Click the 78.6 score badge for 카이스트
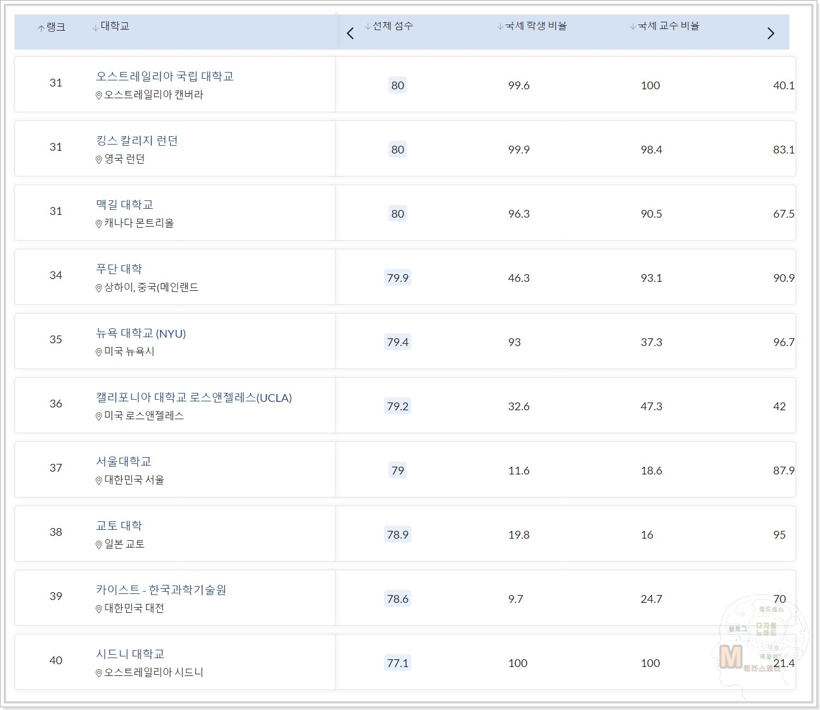Viewport: 820px width, 710px height. coord(397,599)
